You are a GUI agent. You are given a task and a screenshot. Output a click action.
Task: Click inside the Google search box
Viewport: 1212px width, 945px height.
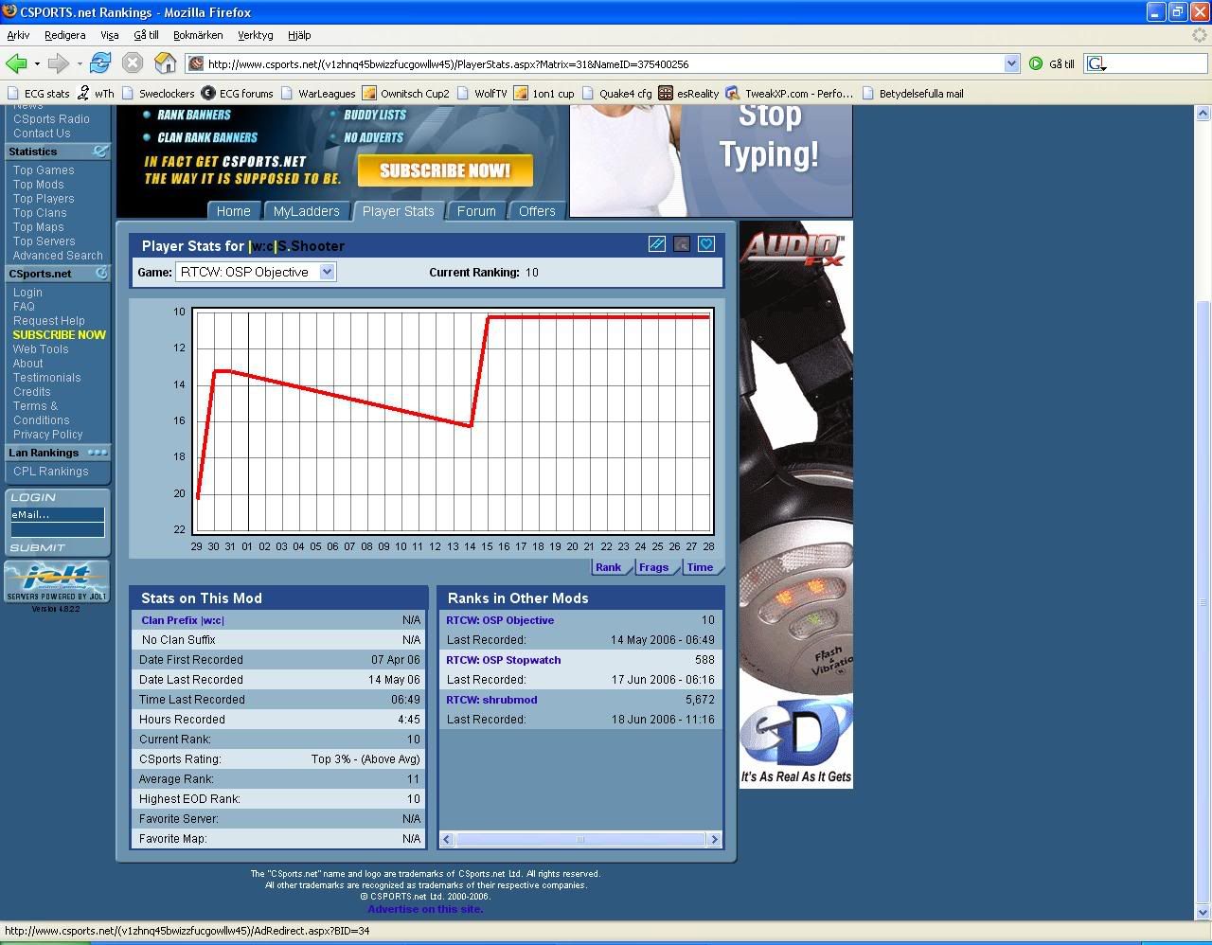click(x=1154, y=63)
